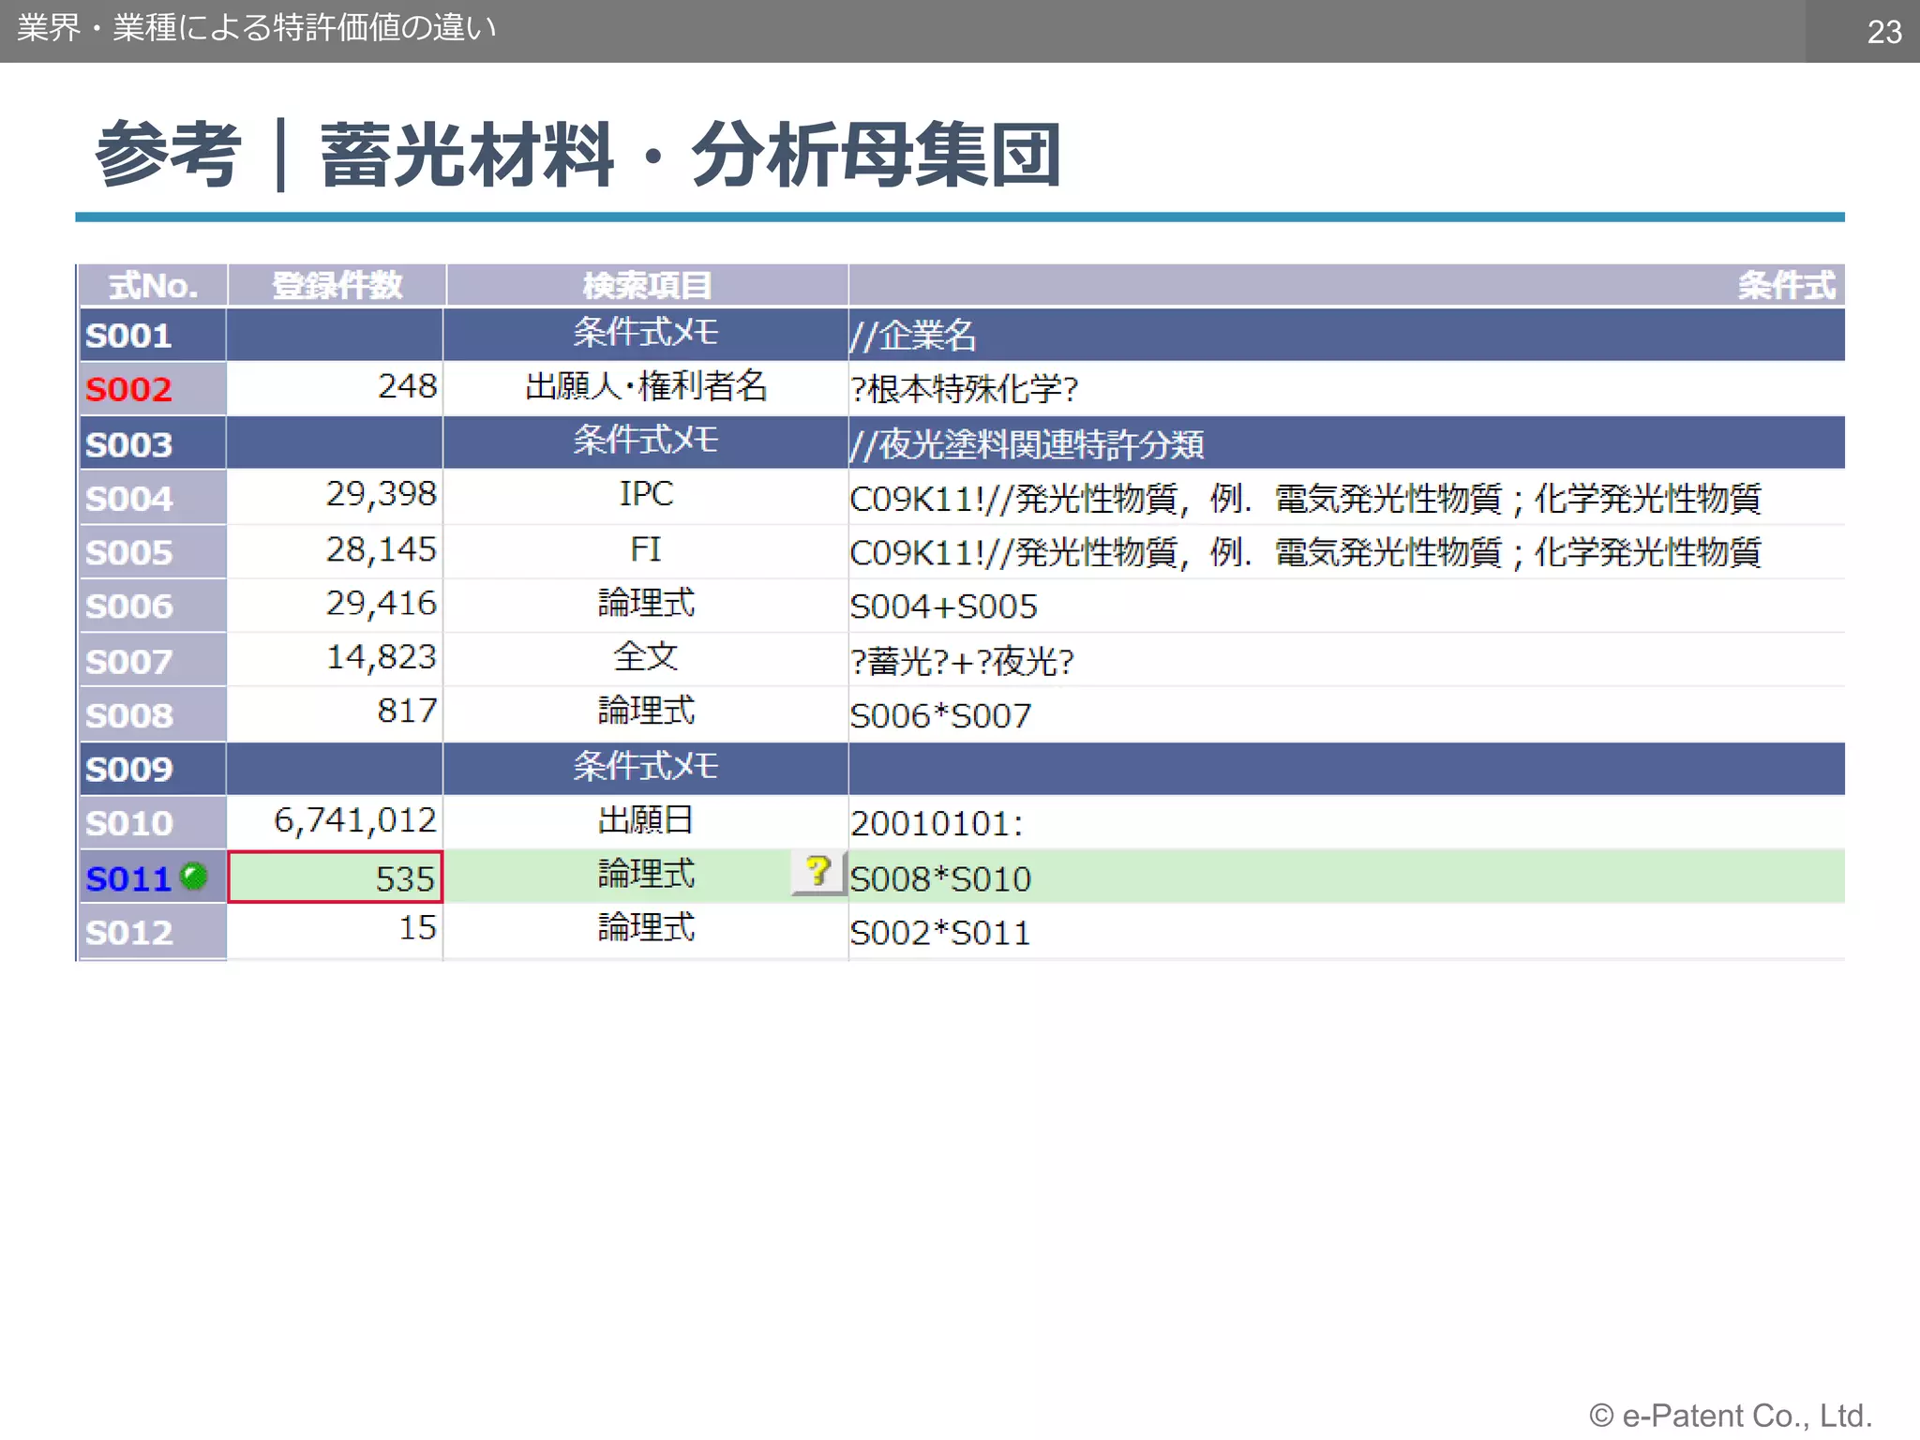The width and height of the screenshot is (1920, 1440).
Task: Click the 出願日 search item cell
Action: tap(646, 820)
